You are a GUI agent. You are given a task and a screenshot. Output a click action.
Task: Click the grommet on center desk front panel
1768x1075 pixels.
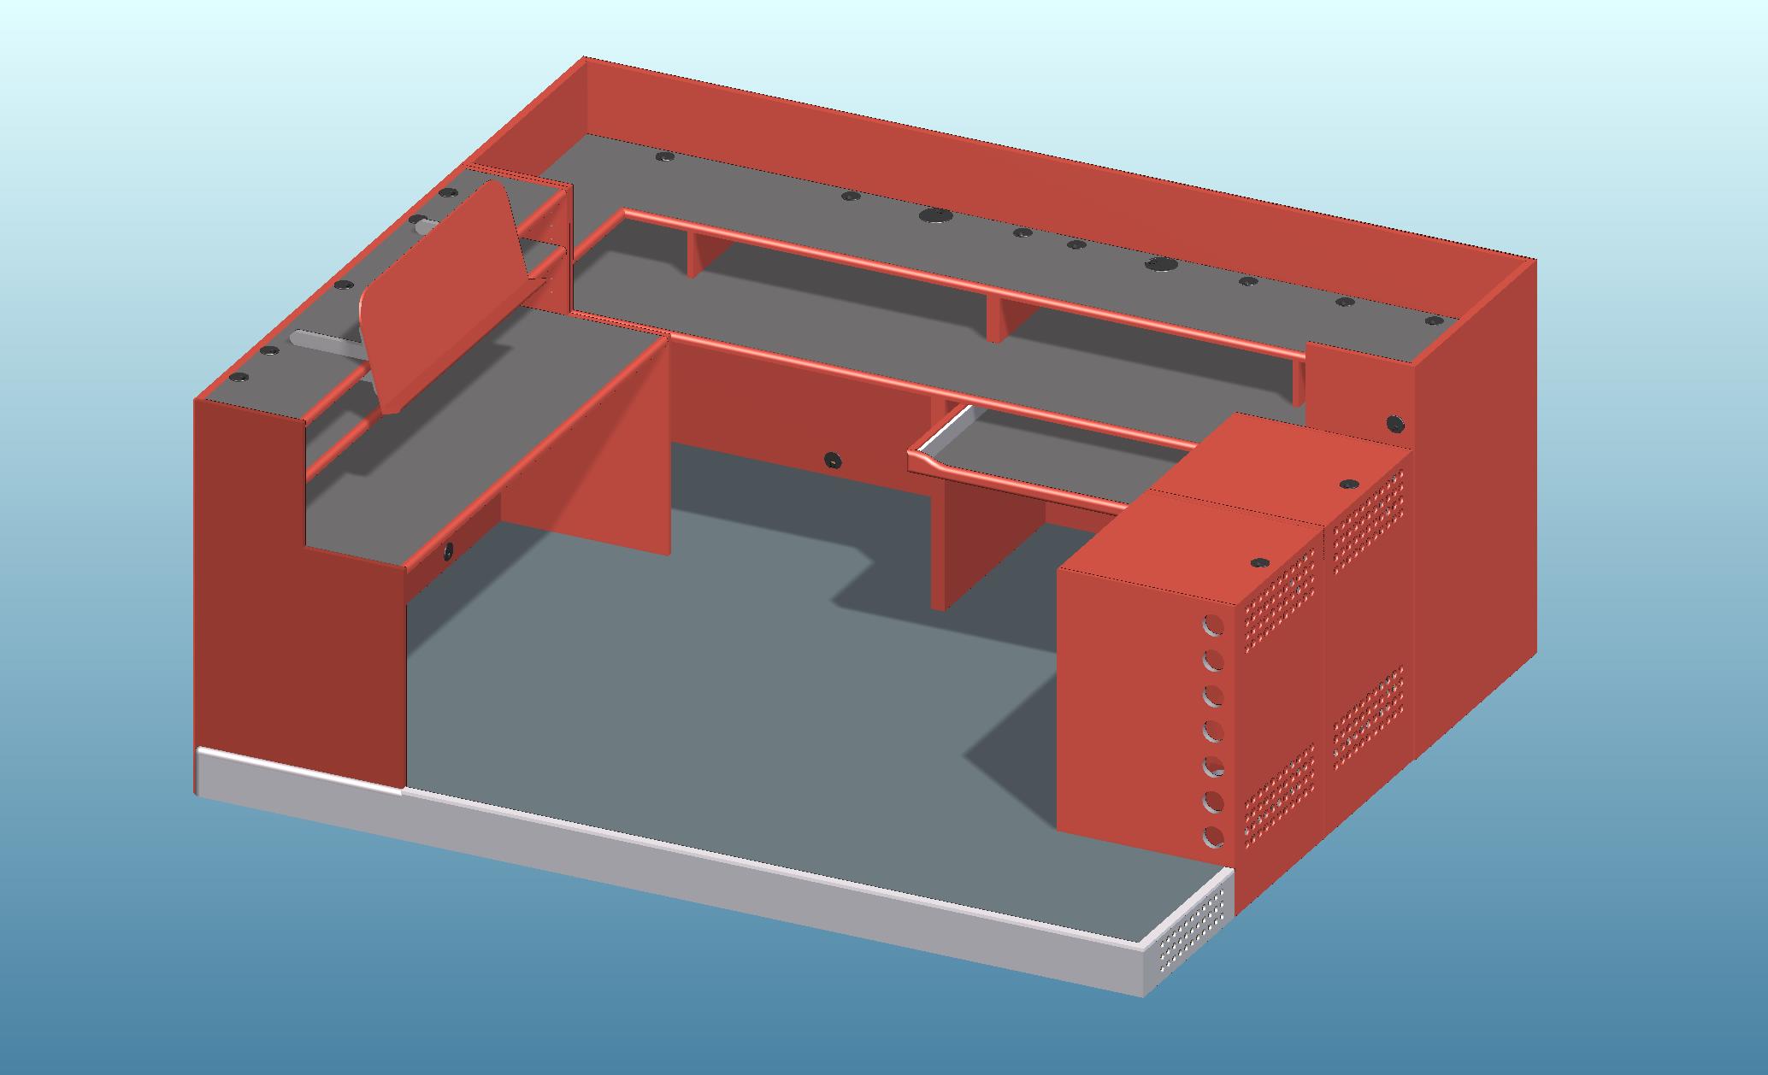(831, 461)
